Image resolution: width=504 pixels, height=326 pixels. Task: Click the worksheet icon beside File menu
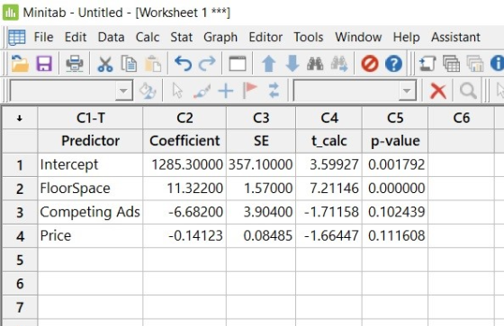tap(17, 37)
